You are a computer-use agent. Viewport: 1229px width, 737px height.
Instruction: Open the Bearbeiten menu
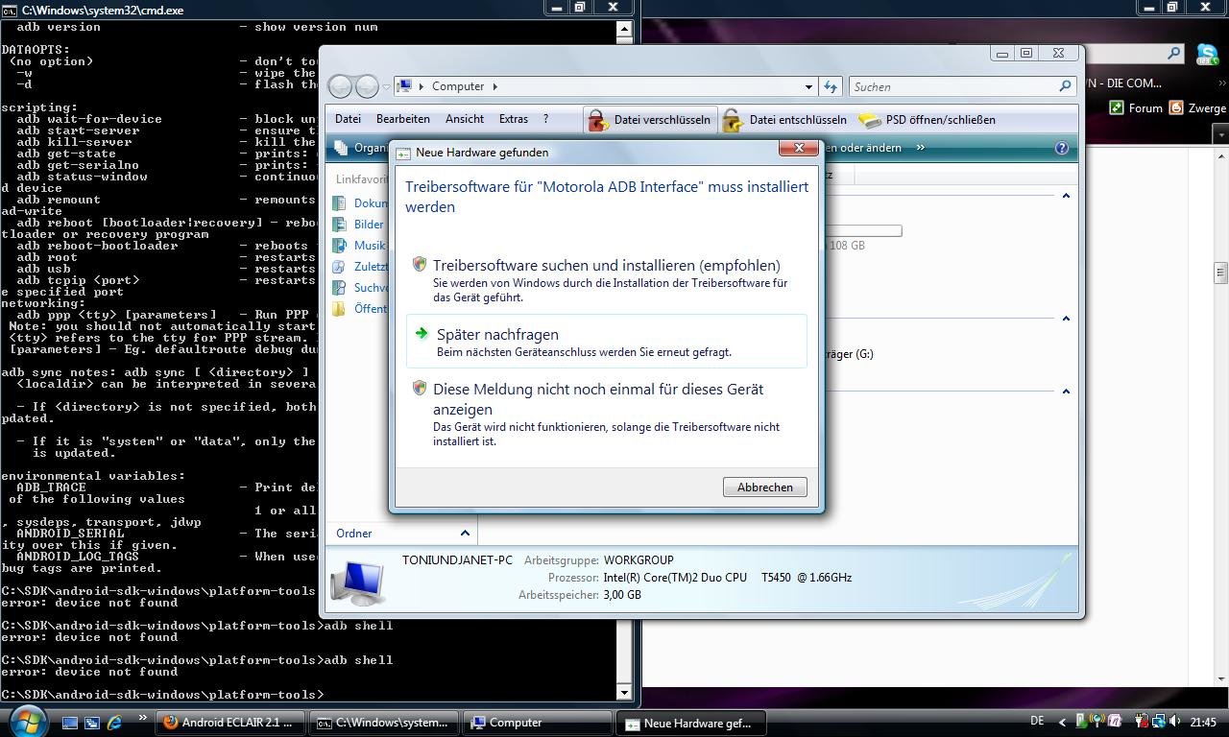coord(402,119)
